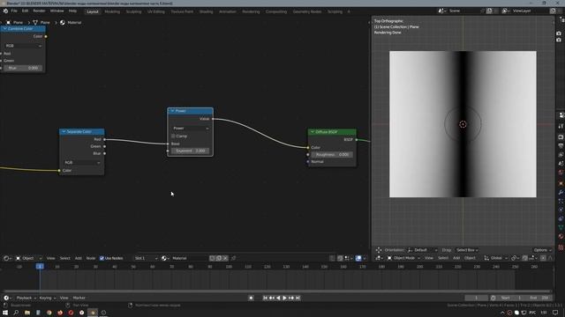This screenshot has height=317, width=565.
Task: Play animation in reverse button
Action: pyautogui.click(x=278, y=298)
